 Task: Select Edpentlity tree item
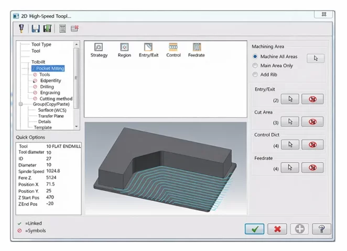pyautogui.click(x=51, y=81)
